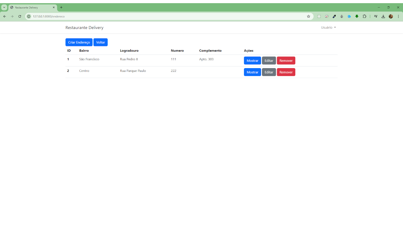Click the bug extension icon

[x=342, y=16]
